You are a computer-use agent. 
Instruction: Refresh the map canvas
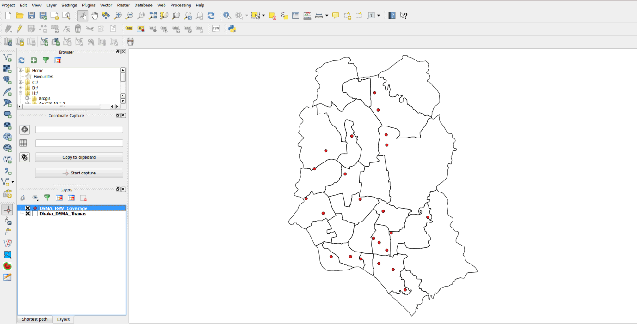click(x=211, y=16)
